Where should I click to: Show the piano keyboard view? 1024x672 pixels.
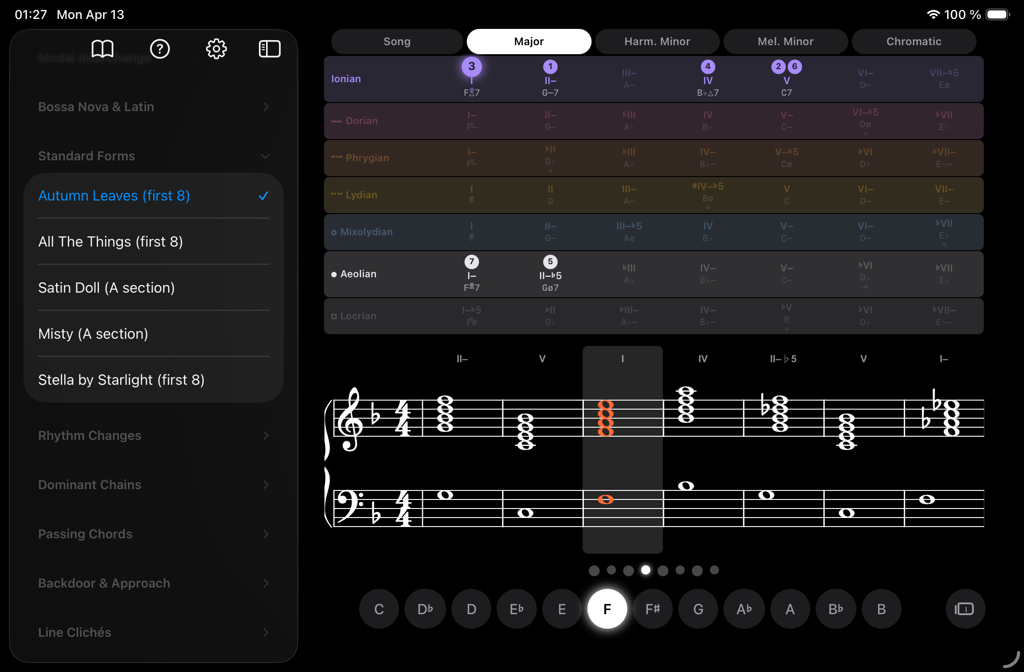[x=965, y=609]
